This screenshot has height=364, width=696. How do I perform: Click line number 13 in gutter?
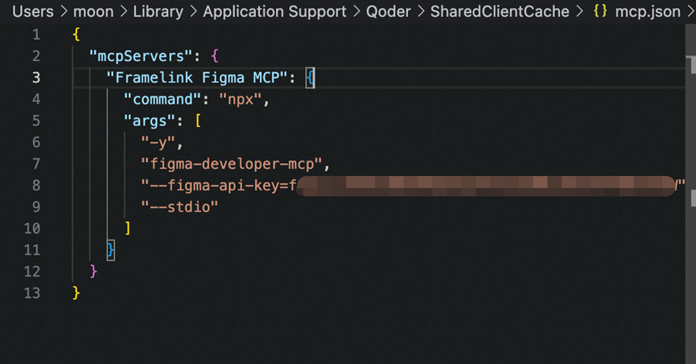tap(32, 293)
